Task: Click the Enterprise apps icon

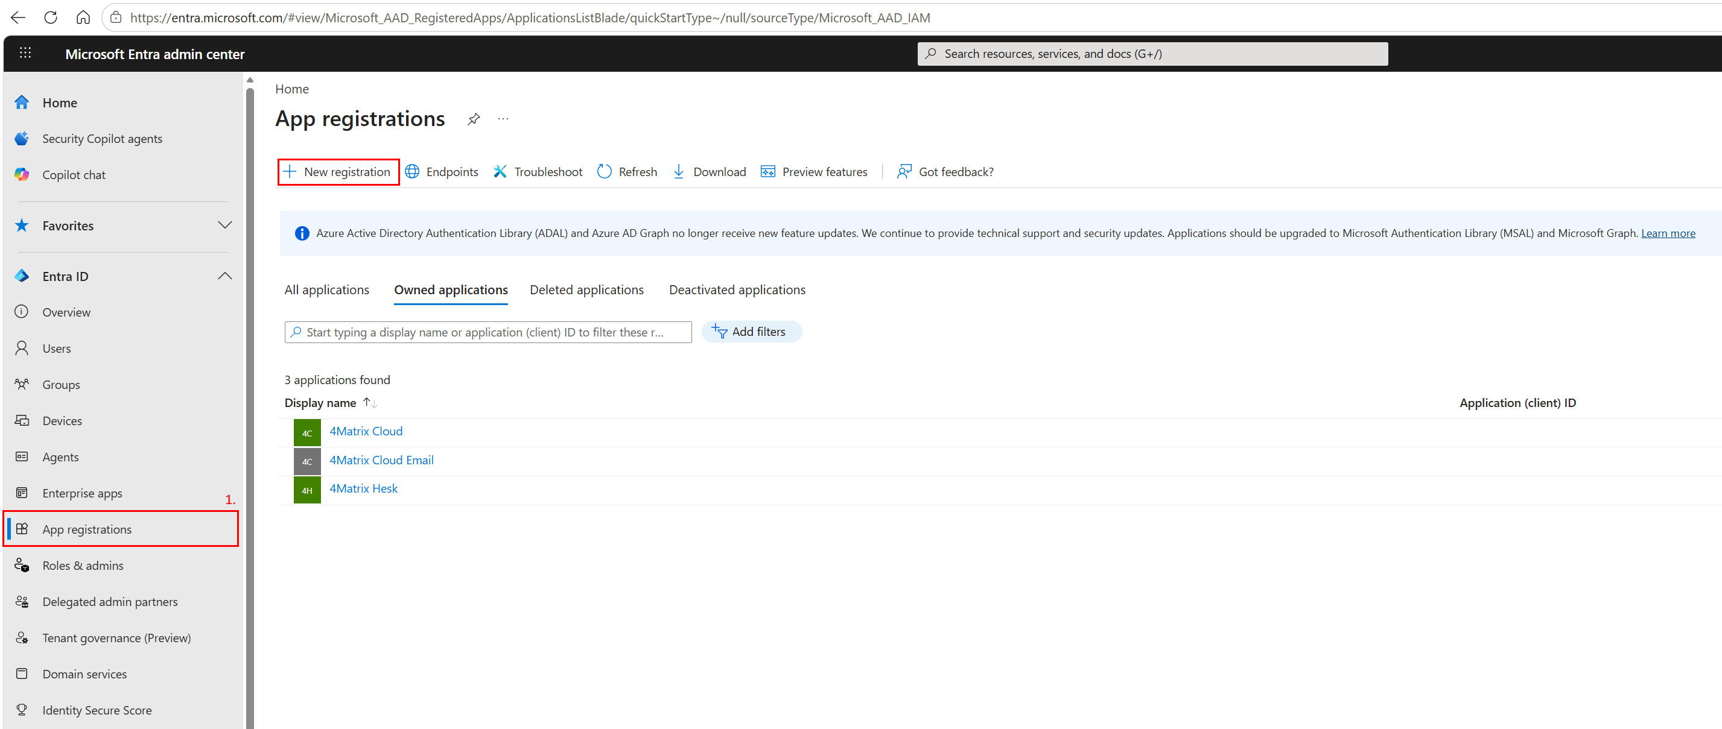Action: click(22, 493)
